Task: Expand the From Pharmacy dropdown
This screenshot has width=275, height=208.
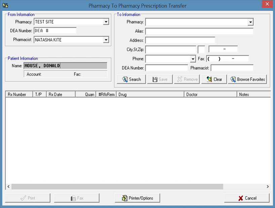Action: [106, 22]
